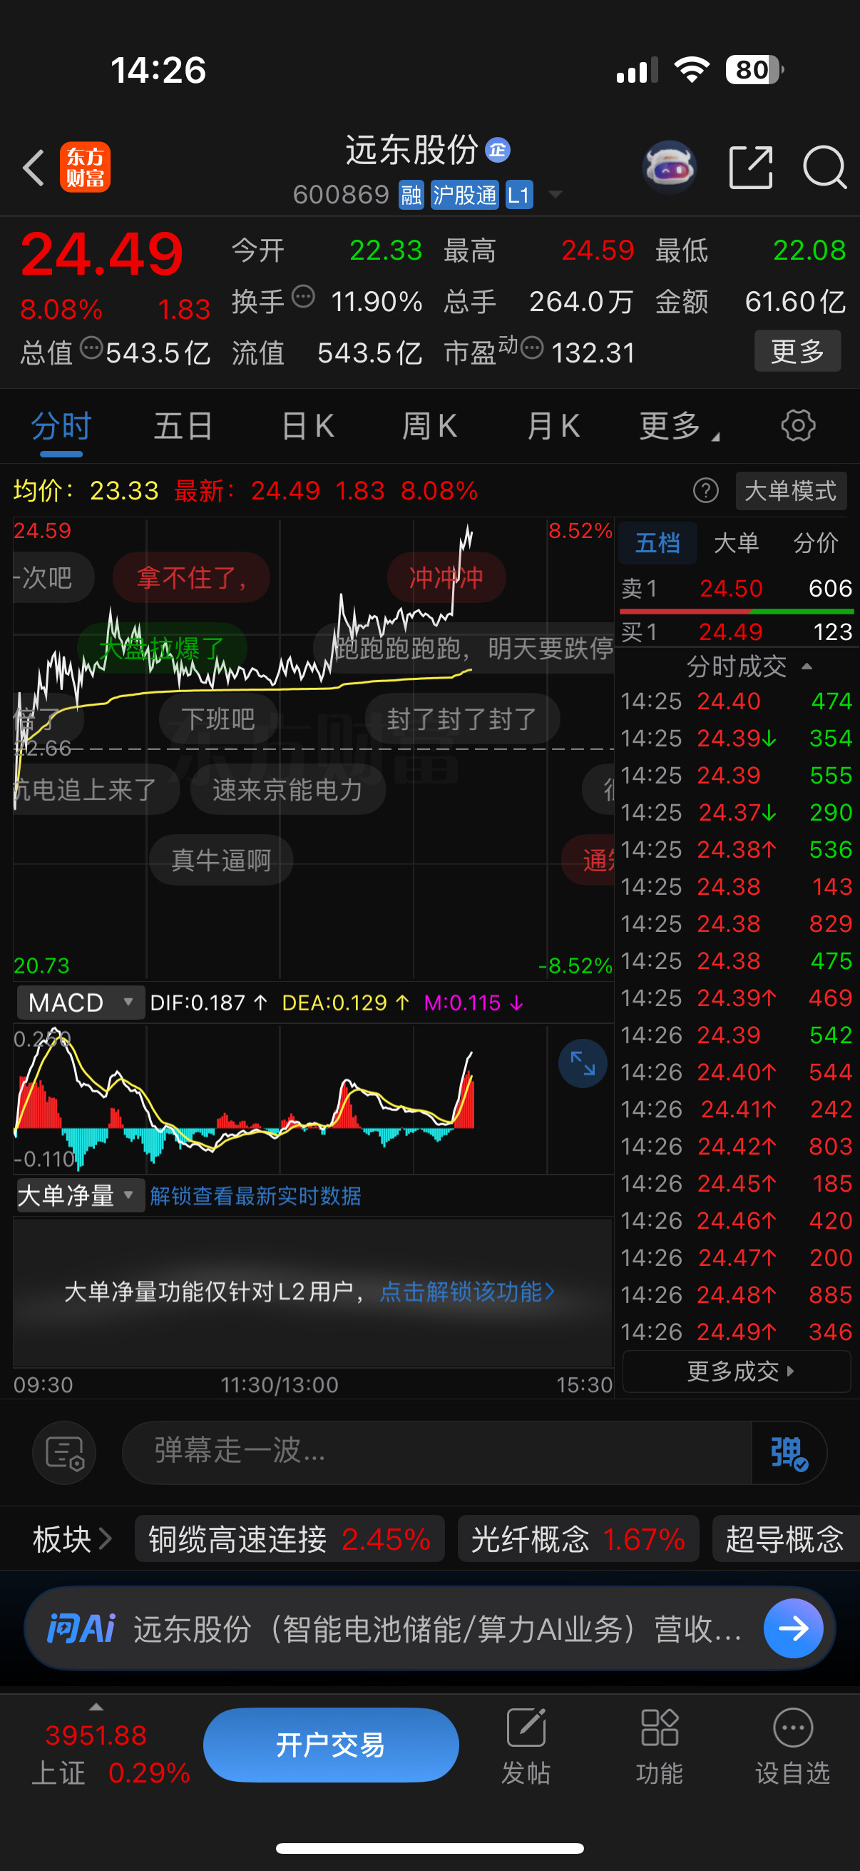Select the 分价 tab

tap(815, 542)
